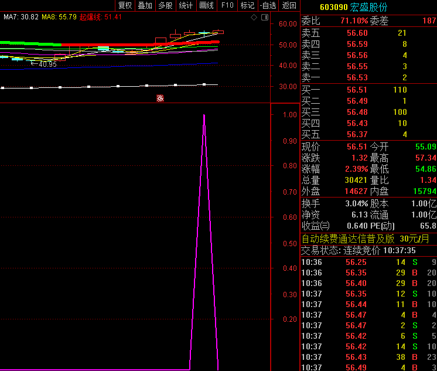Select the 卖一 ask price 56.53

[x=357, y=77]
